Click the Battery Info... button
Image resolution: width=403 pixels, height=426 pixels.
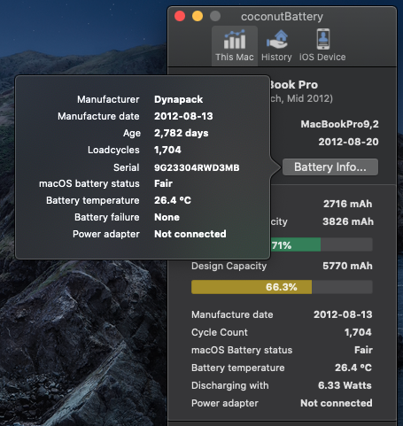pos(330,167)
